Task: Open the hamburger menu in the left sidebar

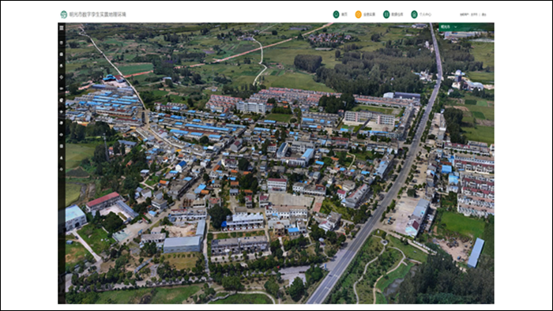Action: [x=62, y=28]
